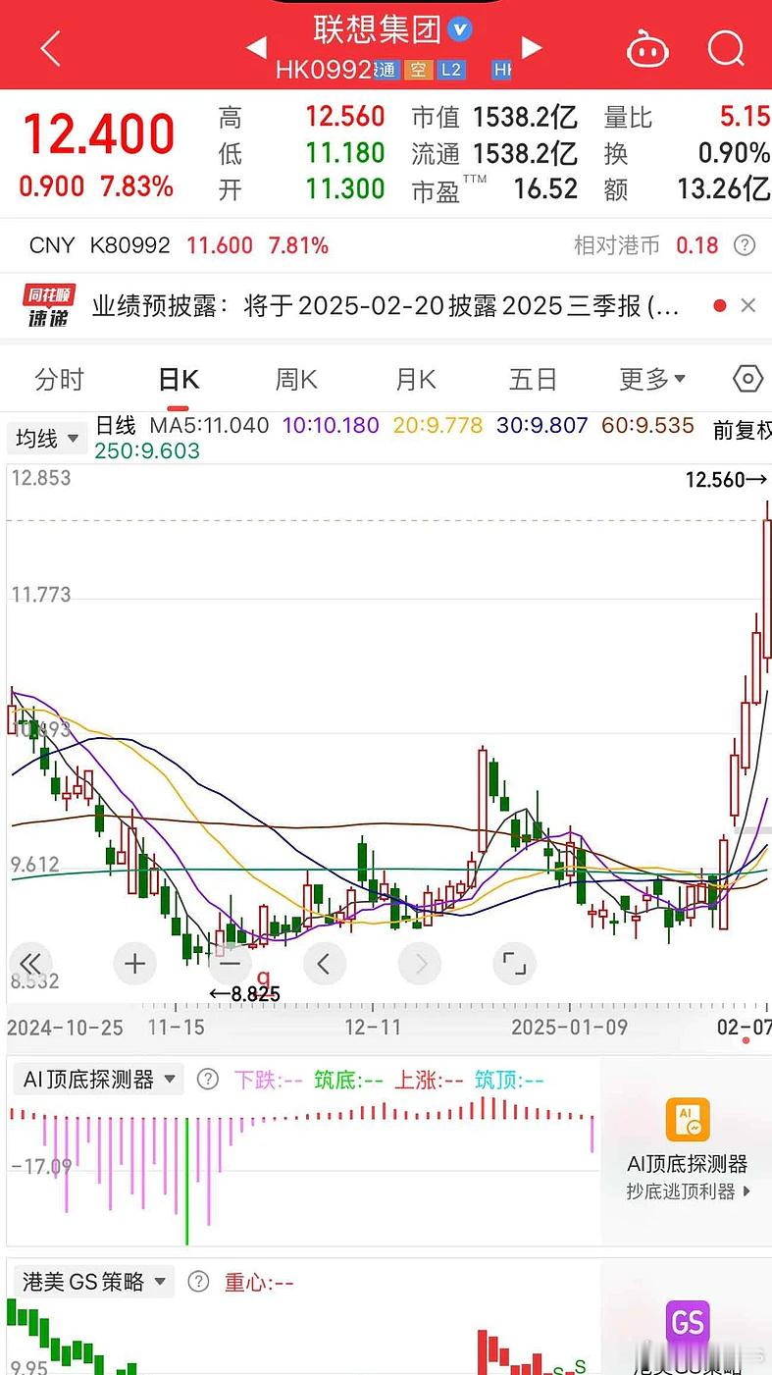Switch to 分时 tab
This screenshot has width=772, height=1375.
59,379
